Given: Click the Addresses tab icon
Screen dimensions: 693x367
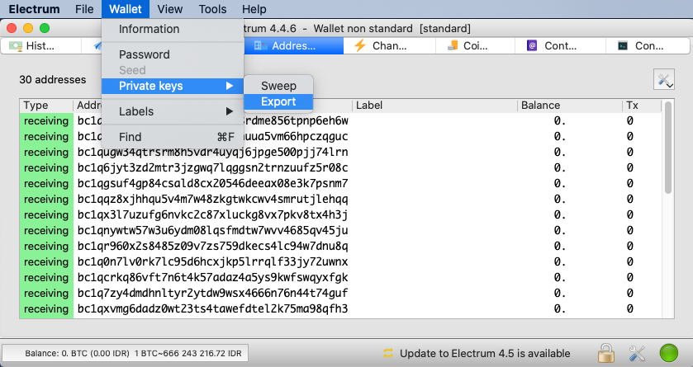Looking at the screenshot, I should tap(260, 45).
